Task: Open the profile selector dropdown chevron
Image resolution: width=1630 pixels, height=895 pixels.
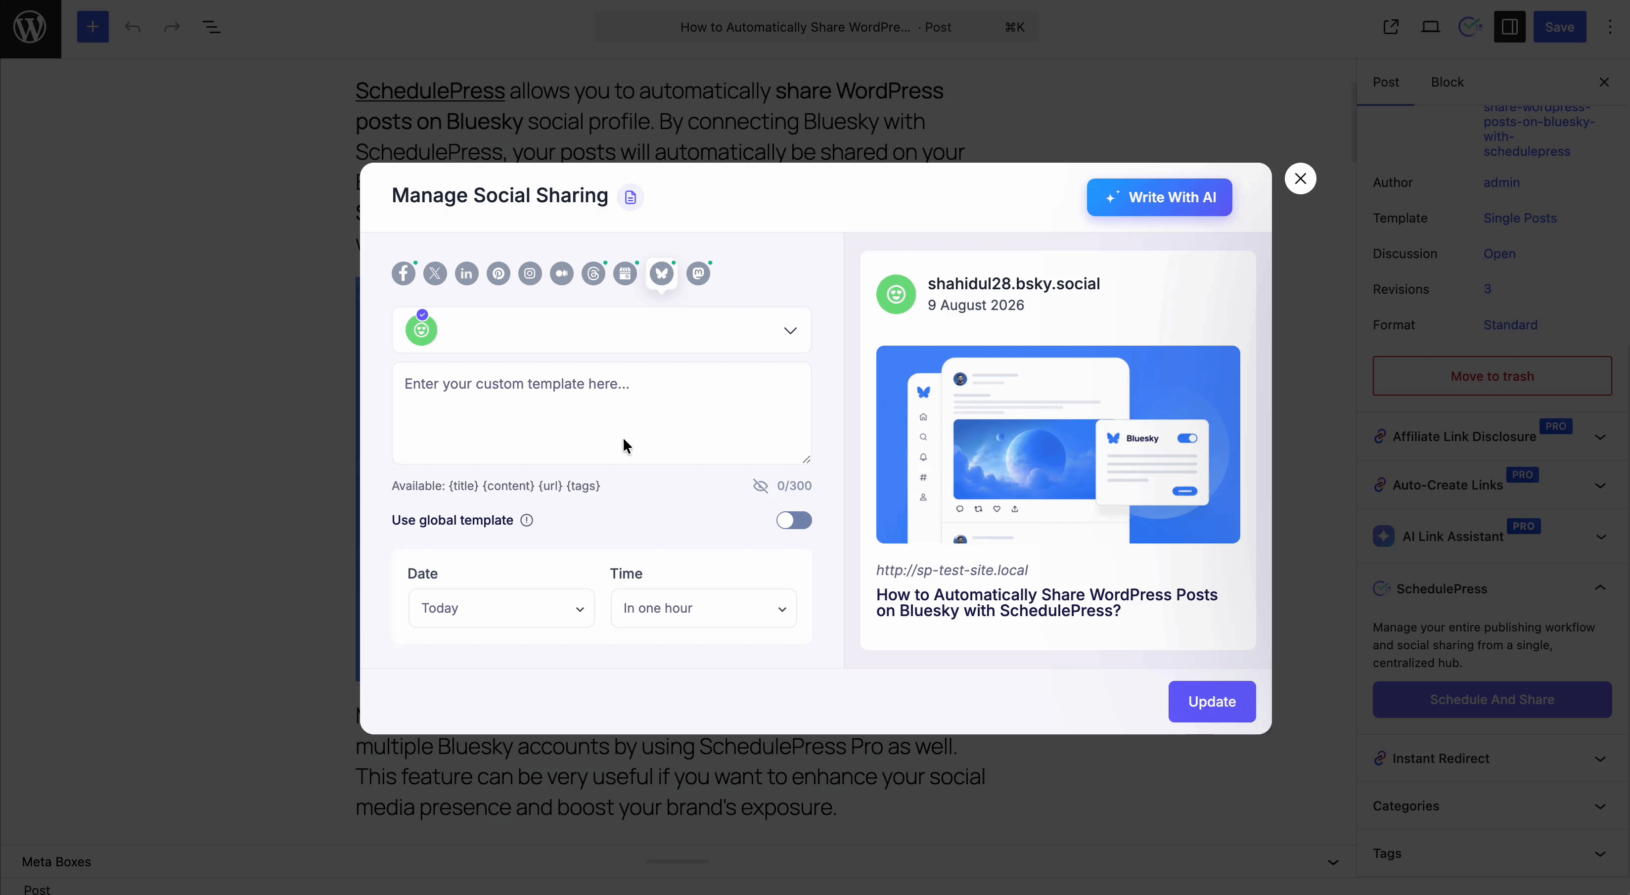Action: (x=790, y=330)
